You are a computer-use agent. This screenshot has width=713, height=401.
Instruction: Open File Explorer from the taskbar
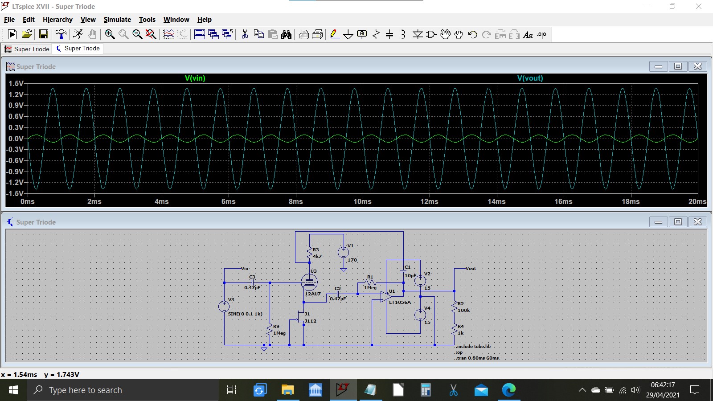[x=287, y=390]
